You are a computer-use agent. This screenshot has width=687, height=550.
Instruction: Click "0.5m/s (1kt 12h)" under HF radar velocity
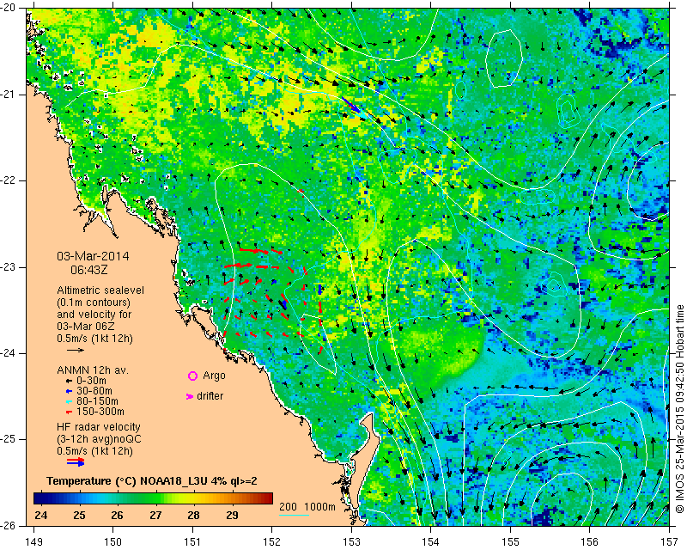(94, 451)
